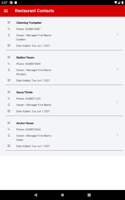Tap the calendar icon in Stallion Tavern entry
This screenshot has height=200, width=125.
(9, 80)
